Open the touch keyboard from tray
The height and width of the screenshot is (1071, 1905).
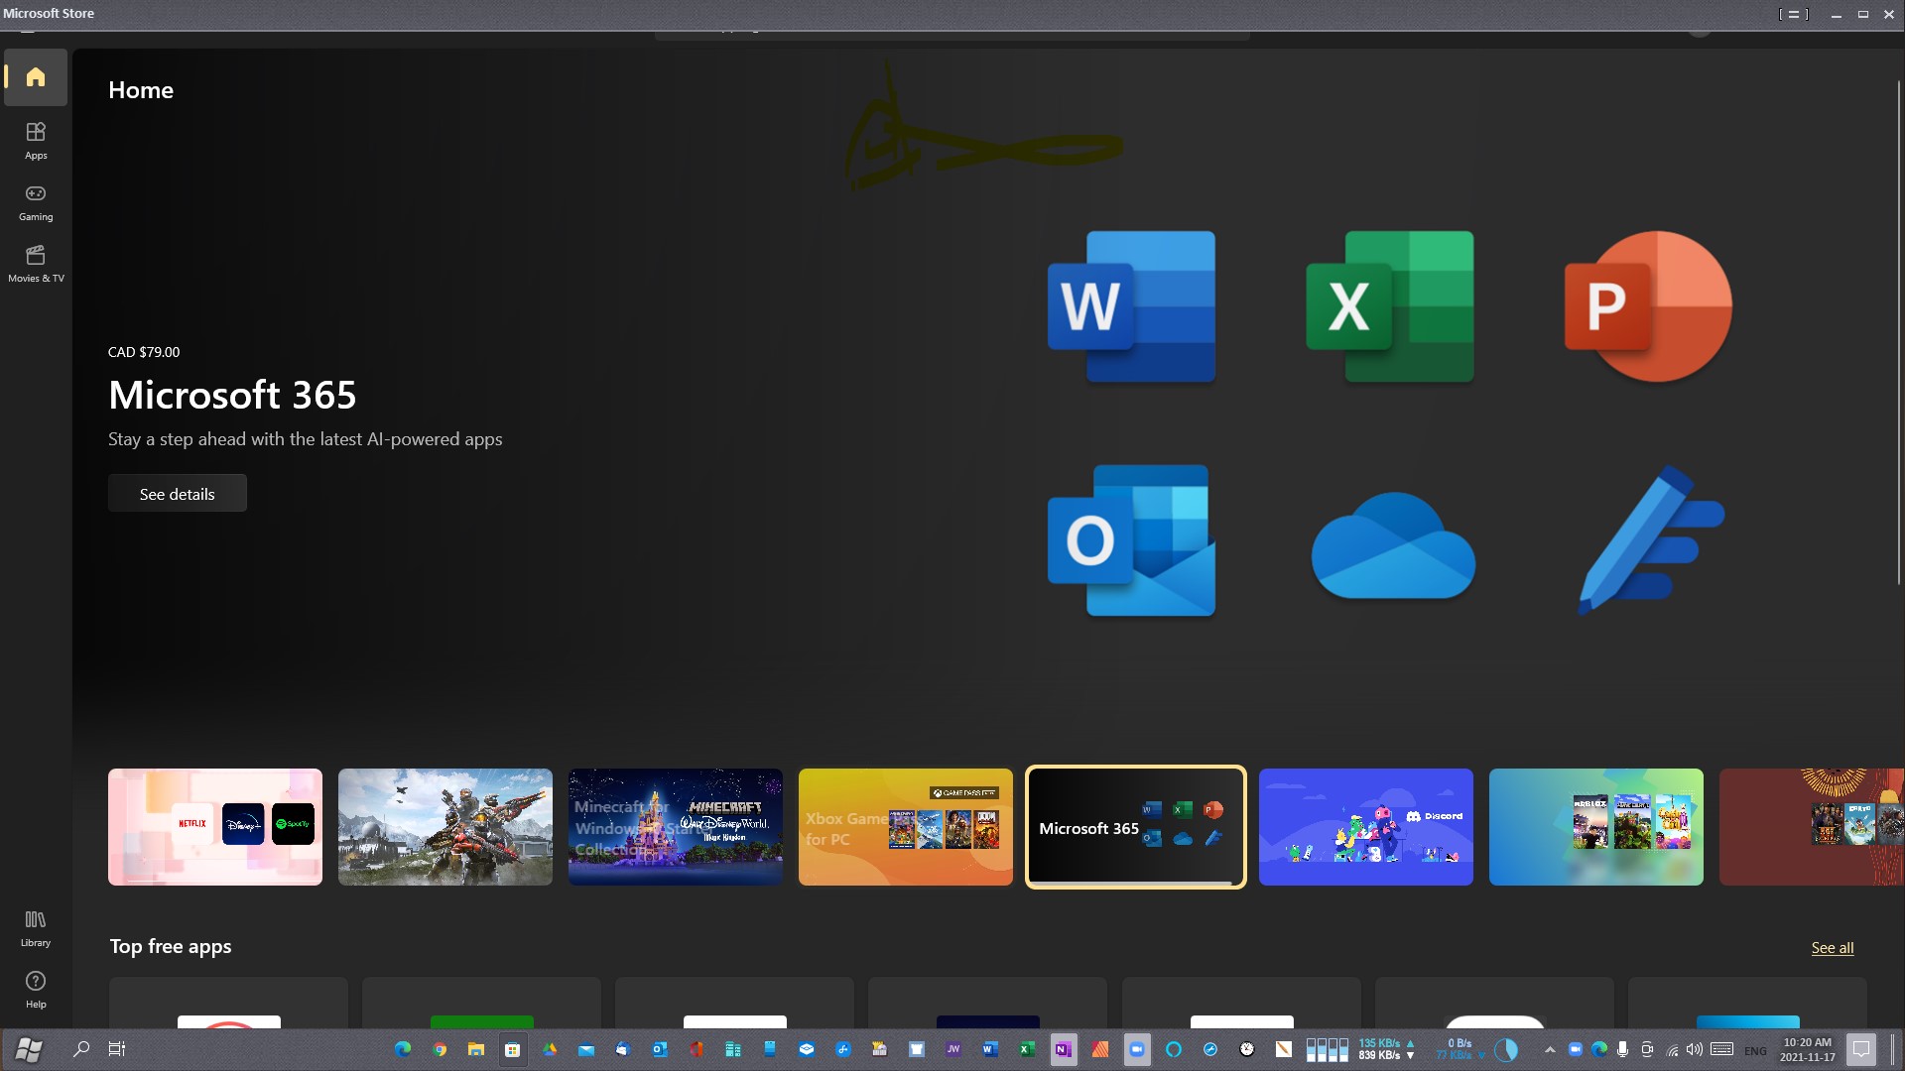[1722, 1049]
